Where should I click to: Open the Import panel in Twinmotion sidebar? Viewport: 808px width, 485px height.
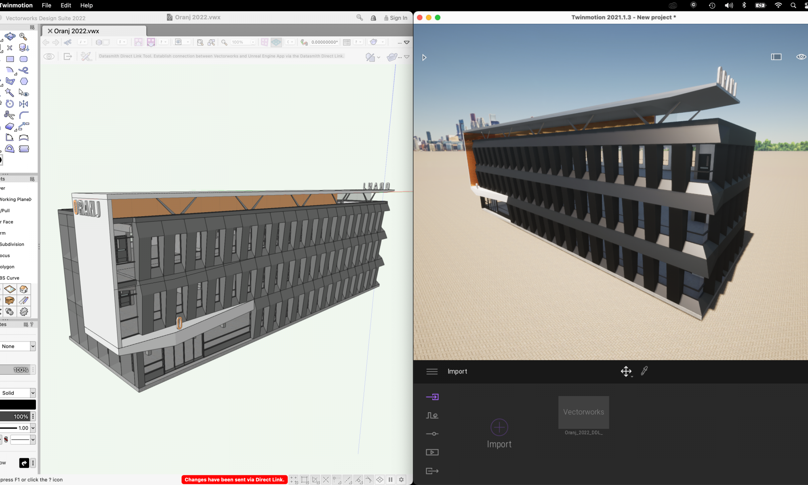(x=432, y=397)
